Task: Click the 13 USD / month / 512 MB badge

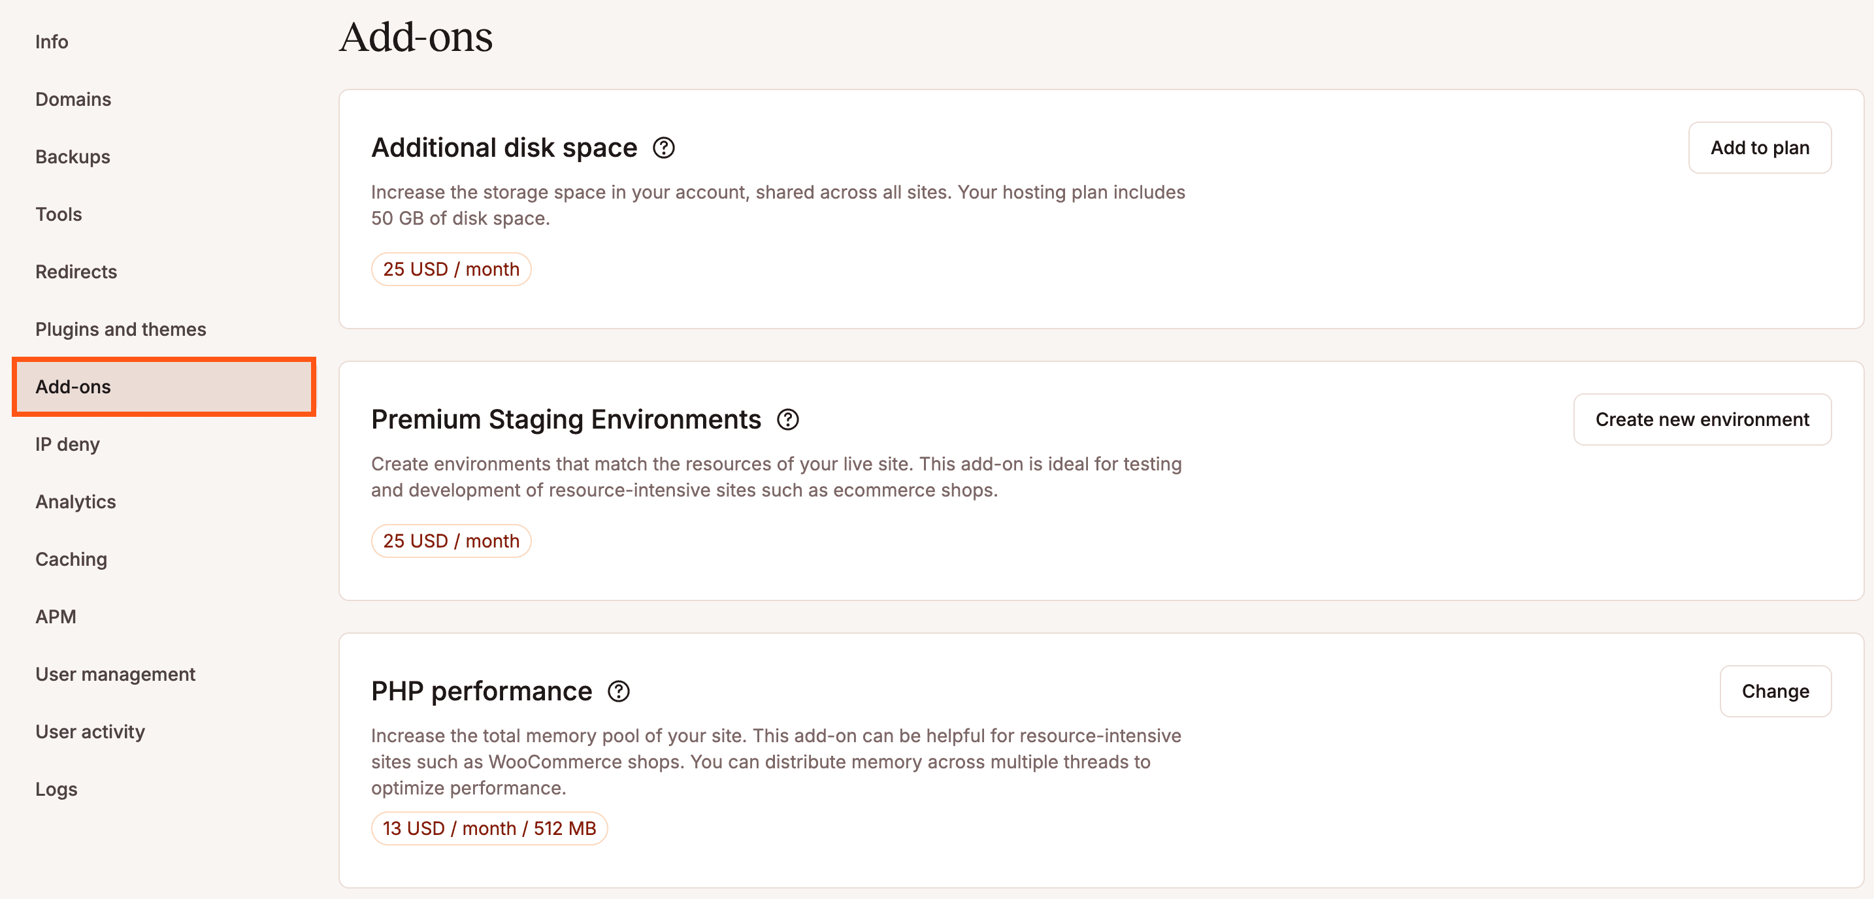Action: pyautogui.click(x=489, y=828)
